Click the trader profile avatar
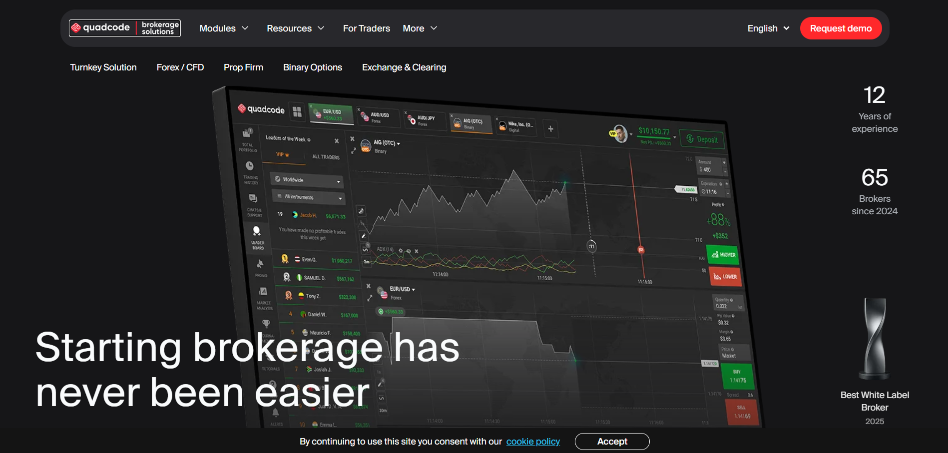 pyautogui.click(x=620, y=134)
